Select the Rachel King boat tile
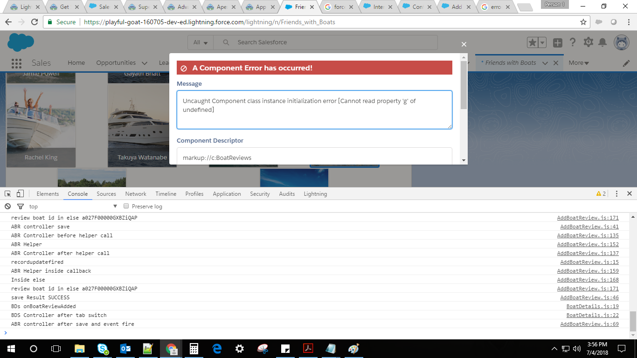Screen dimensions: 637x358 [x=41, y=126]
